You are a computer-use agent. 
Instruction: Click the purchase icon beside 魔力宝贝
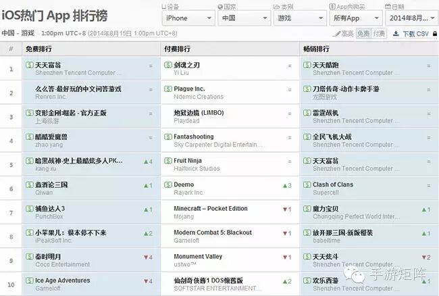[307, 209]
